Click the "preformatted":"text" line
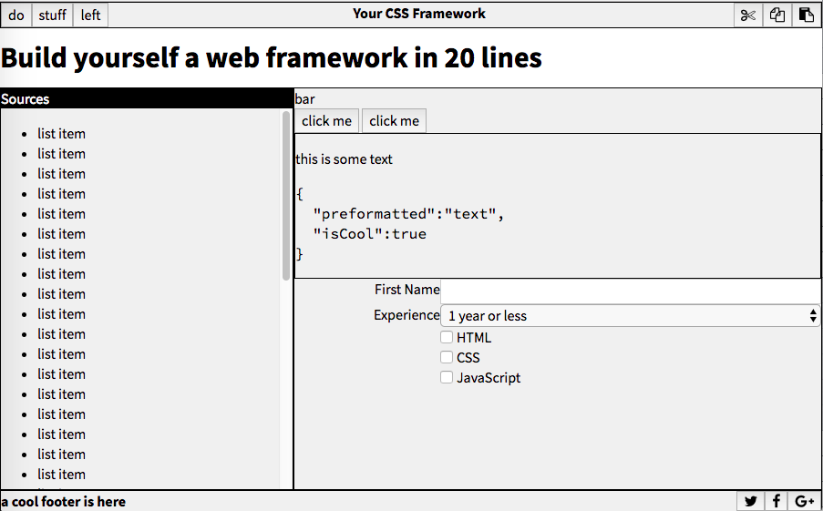Image resolution: width=823 pixels, height=511 pixels. 408,213
